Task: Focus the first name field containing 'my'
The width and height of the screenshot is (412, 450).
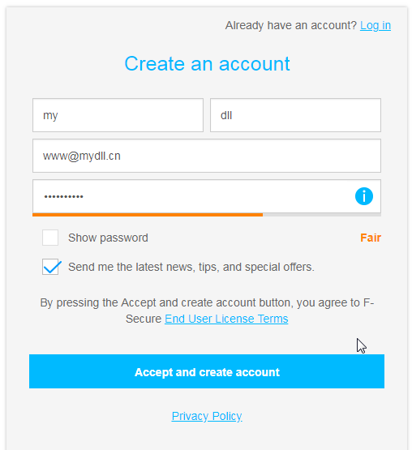Action: pos(118,115)
